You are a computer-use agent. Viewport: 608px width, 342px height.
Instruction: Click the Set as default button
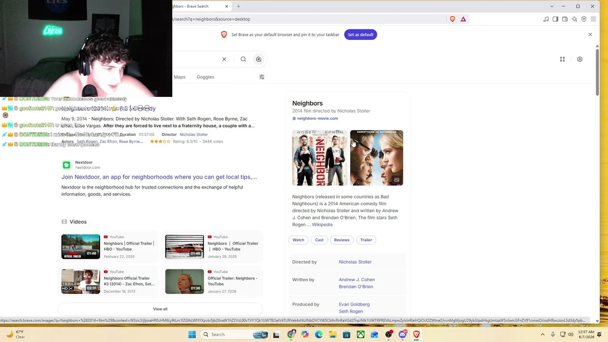tap(361, 35)
